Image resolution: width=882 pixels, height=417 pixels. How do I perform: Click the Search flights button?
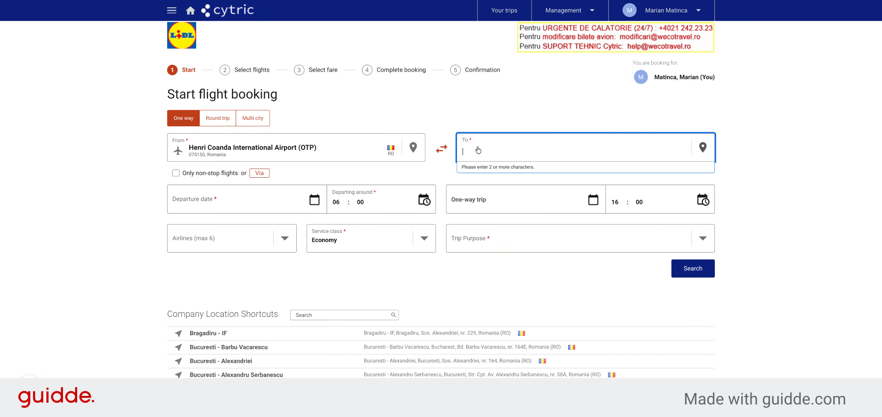693,269
